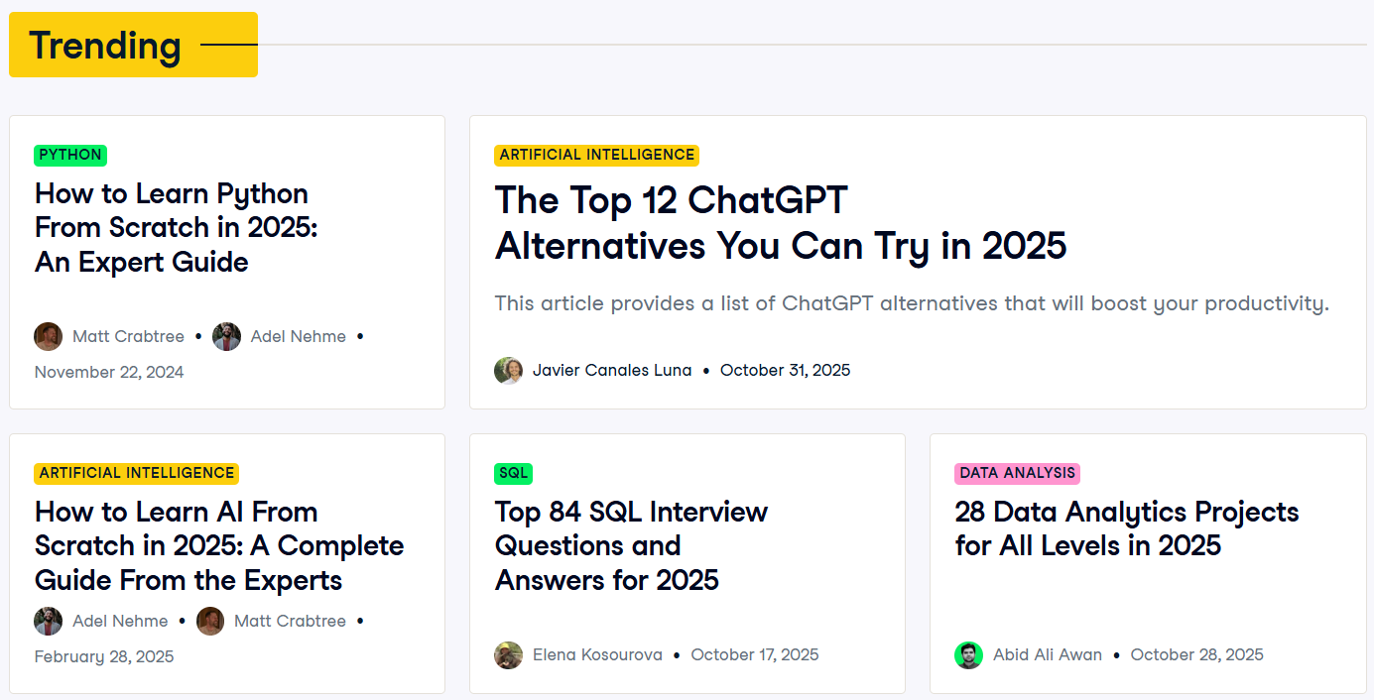Image resolution: width=1374 pixels, height=700 pixels.
Task: Open the ARTIFICIAL INTELLIGENCE tag on the AI guide card
Action: tap(136, 473)
